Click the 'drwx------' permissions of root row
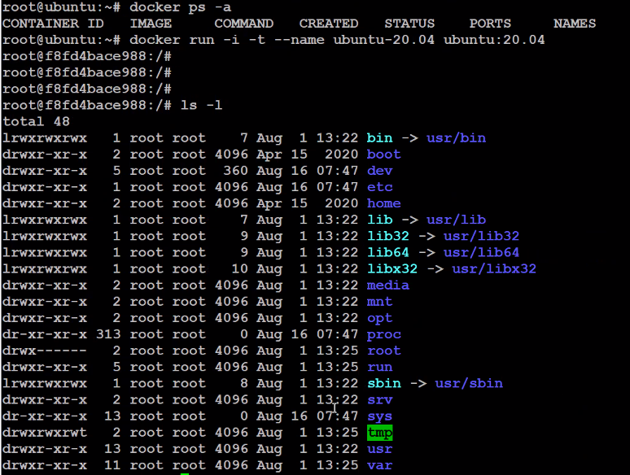The width and height of the screenshot is (630, 475). [45, 351]
